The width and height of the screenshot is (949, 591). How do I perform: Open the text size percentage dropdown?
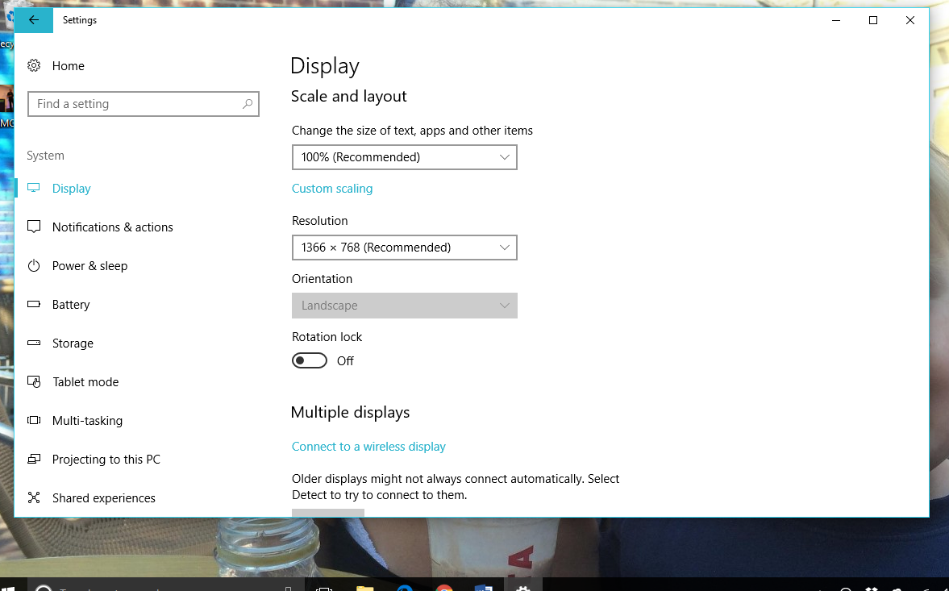(404, 157)
